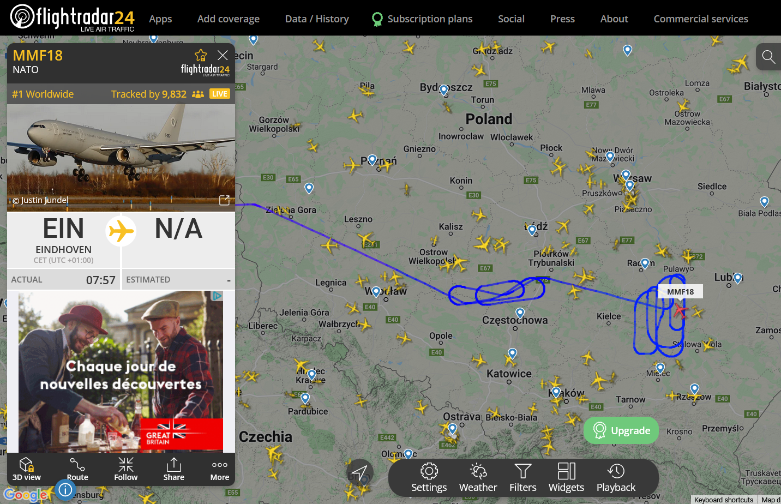
Task: Open Keyboard shortcuts link
Action: pos(724,500)
